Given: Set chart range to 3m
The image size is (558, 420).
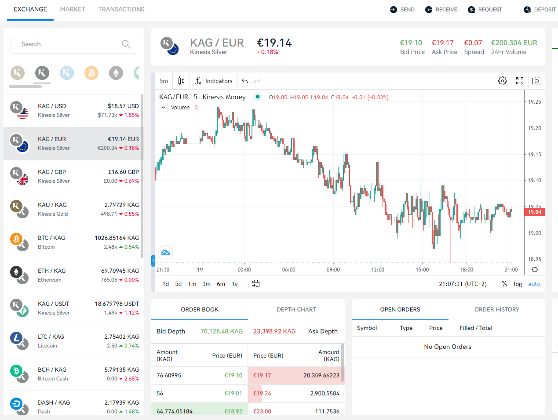Looking at the screenshot, I should tap(207, 284).
